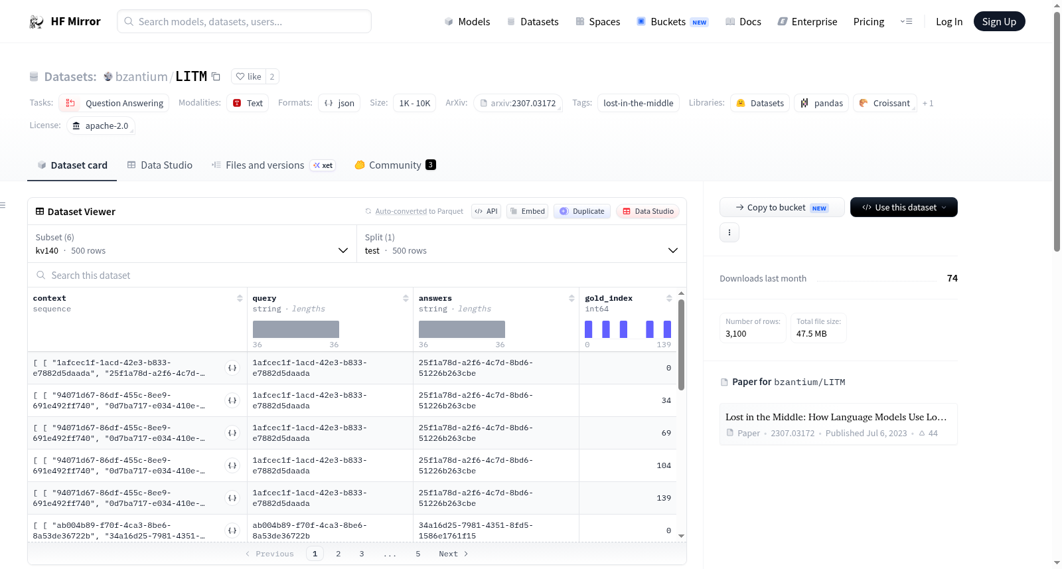1062x569 pixels.
Task: Open the Community tab
Action: [x=396, y=165]
